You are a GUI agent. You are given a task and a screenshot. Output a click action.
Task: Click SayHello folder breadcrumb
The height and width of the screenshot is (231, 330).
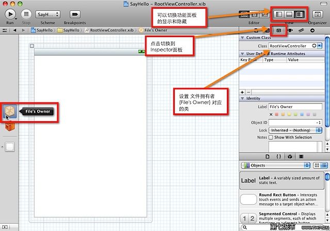[x=69, y=30]
